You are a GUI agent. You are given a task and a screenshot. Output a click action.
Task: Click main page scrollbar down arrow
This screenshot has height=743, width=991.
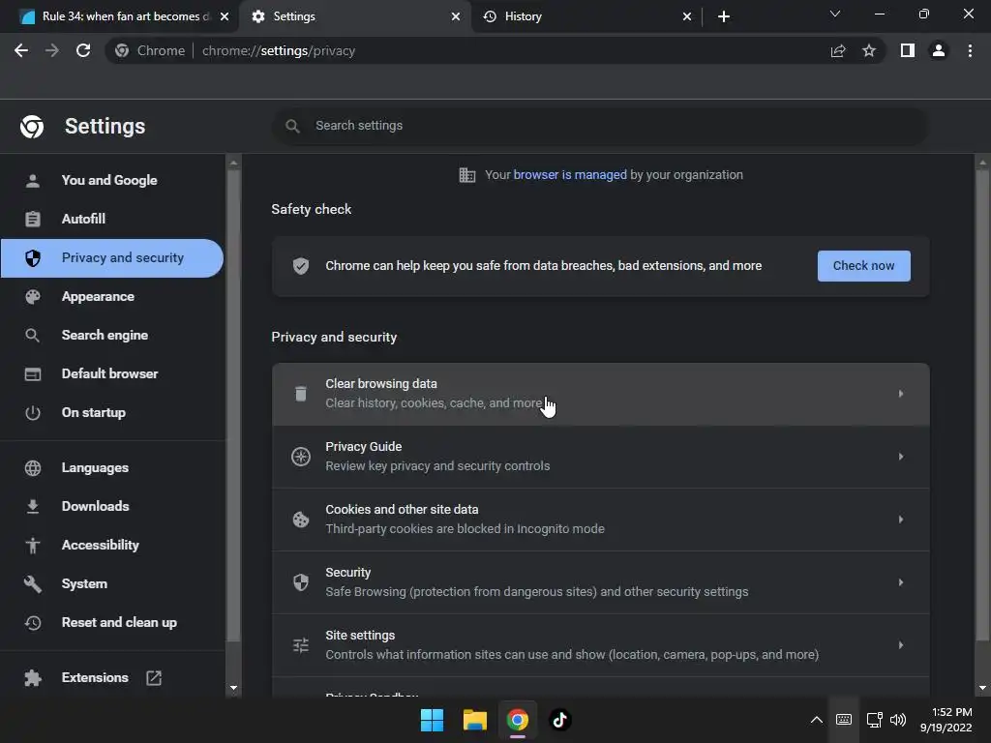983,688
